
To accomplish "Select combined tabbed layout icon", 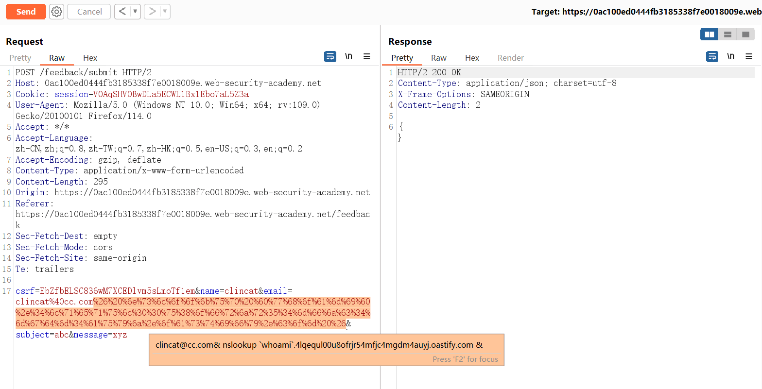I will [745, 34].
